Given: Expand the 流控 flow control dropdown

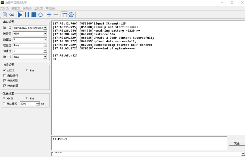Looking at the screenshot, I should [x=45, y=57].
